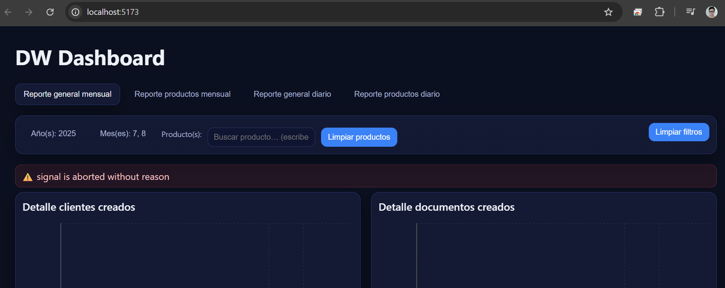Viewport: 725px width, 288px height.
Task: View site information icon in address bar
Action: [75, 12]
